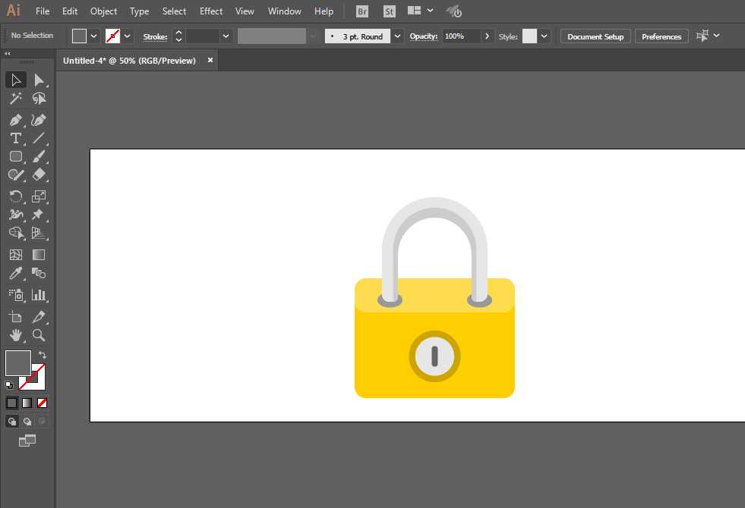Open the Object menu

tap(103, 11)
